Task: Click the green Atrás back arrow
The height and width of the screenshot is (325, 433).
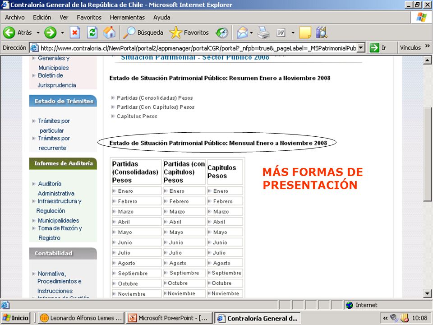Action: pos(9,32)
